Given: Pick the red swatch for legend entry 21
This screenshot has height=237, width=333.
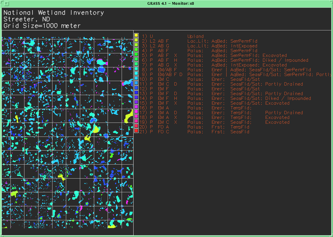Looking at the screenshot, I should (136, 131).
